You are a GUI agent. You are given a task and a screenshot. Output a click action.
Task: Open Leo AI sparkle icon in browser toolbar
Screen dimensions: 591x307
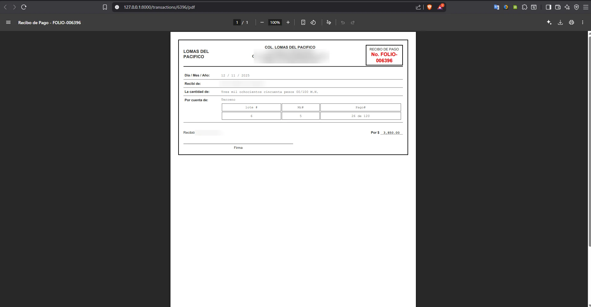pos(567,7)
